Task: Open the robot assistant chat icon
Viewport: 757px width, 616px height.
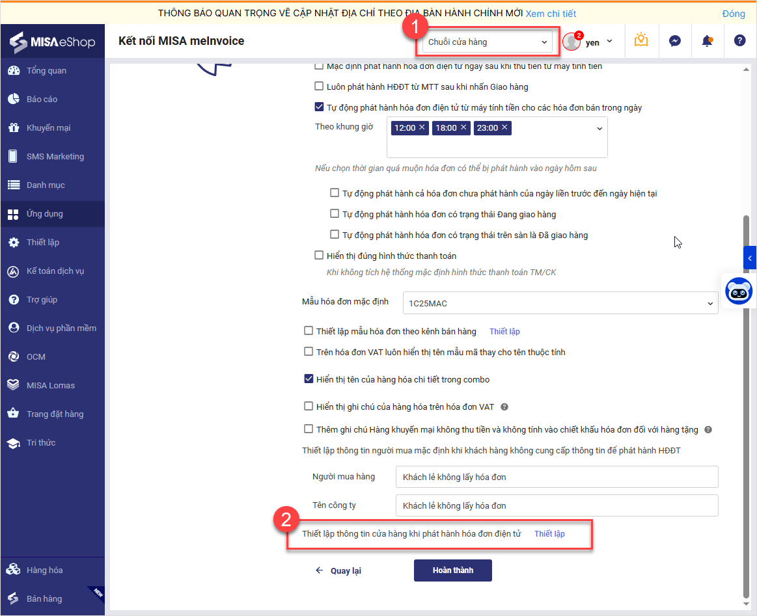Action: [739, 291]
